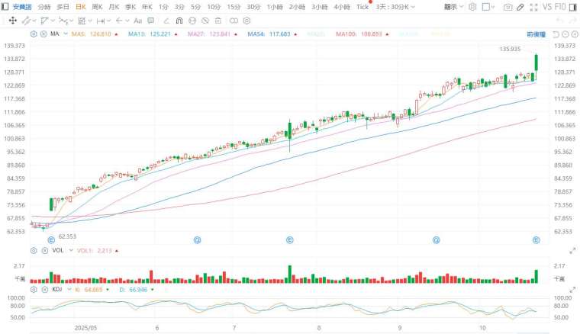Remove the VOL indicator with its X icon
The height and width of the screenshot is (334, 580).
[x=44, y=250]
